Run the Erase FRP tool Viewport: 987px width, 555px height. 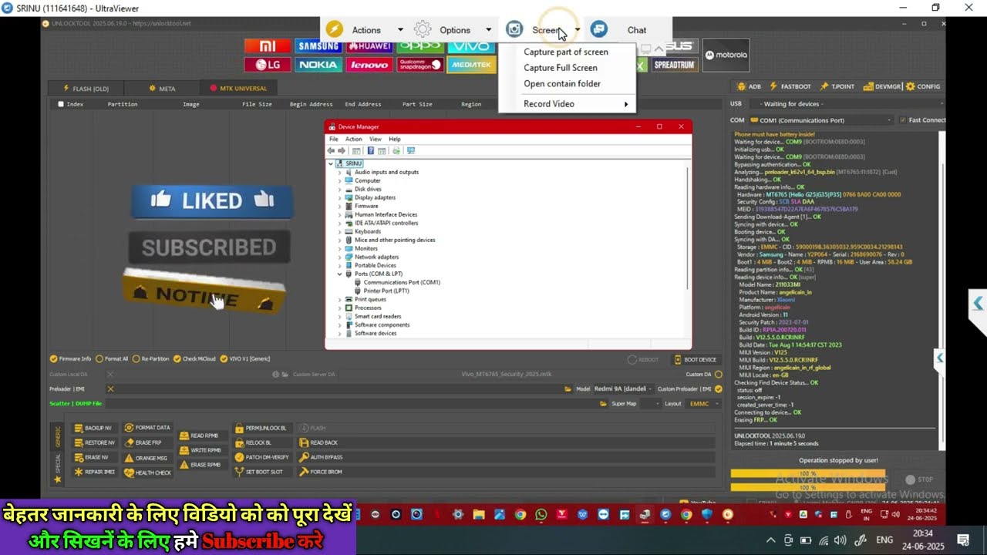[x=143, y=442]
